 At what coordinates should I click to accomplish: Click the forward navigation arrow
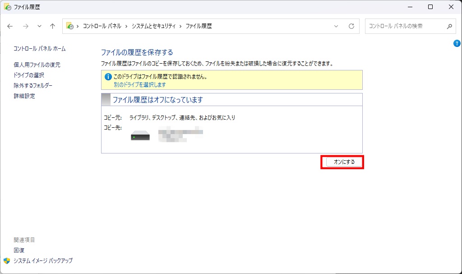(25, 26)
